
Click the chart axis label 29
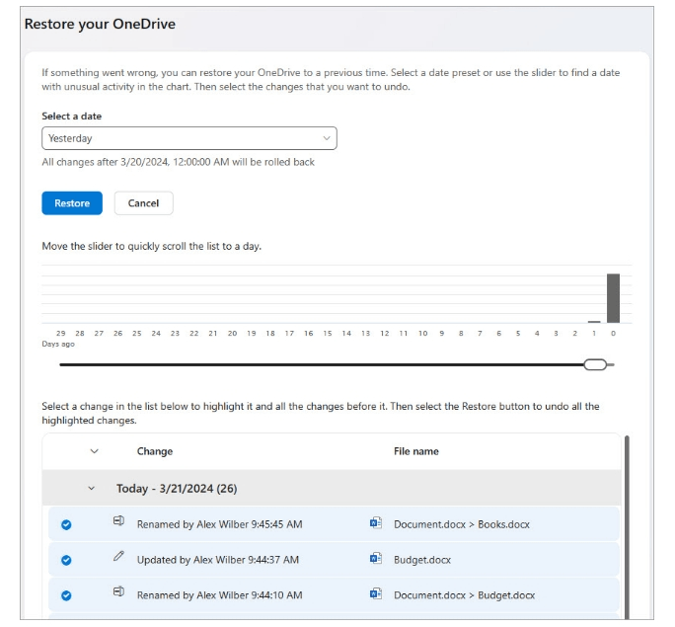point(61,334)
